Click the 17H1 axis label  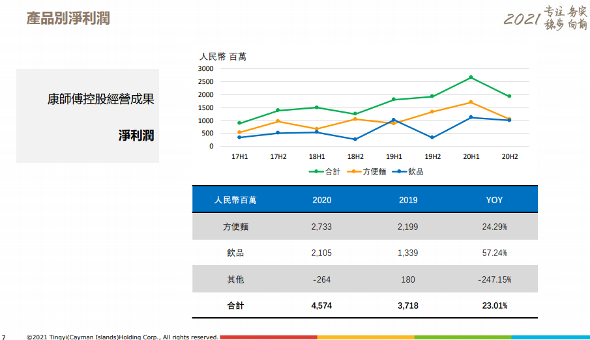[240, 156]
